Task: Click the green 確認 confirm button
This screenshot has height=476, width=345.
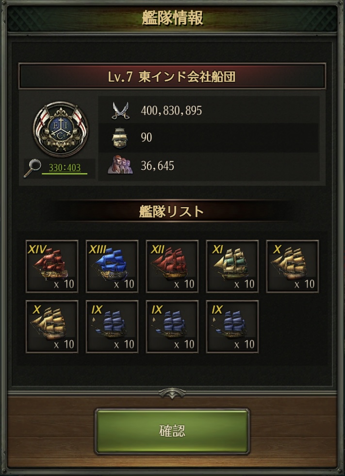Action: [x=172, y=431]
